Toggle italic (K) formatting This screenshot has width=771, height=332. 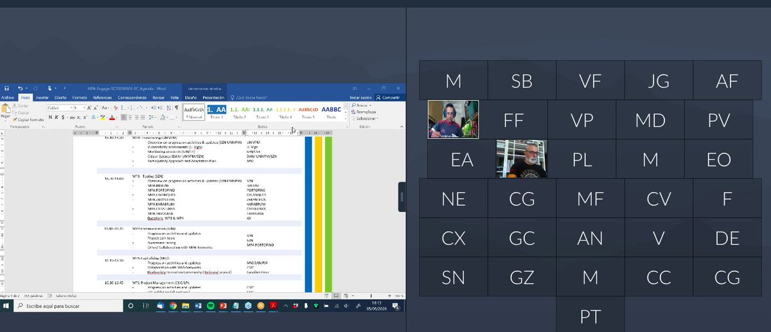point(57,118)
